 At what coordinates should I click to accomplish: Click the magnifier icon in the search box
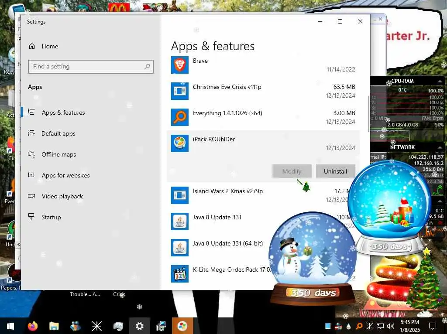pos(147,67)
